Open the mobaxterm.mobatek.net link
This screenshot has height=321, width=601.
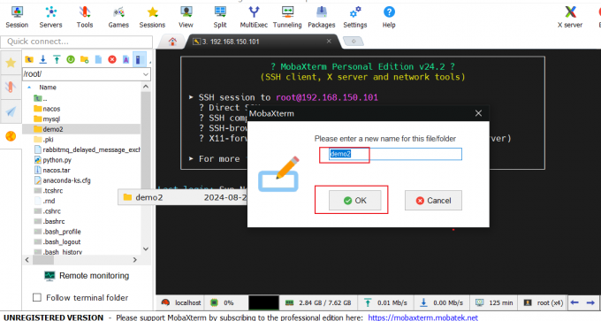pos(422,317)
